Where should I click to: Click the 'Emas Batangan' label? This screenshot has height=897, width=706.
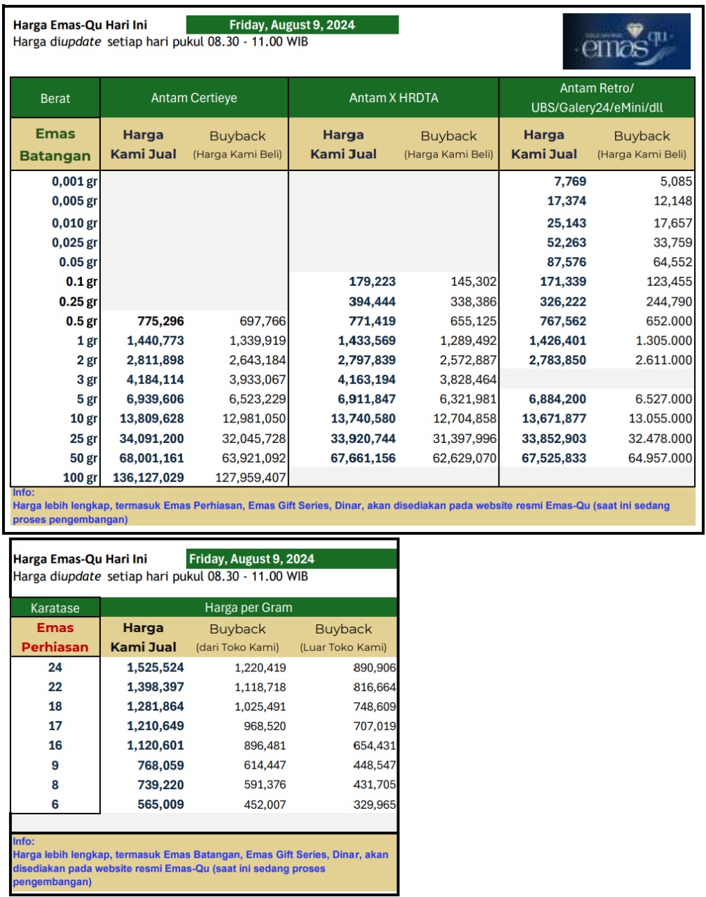(x=55, y=144)
